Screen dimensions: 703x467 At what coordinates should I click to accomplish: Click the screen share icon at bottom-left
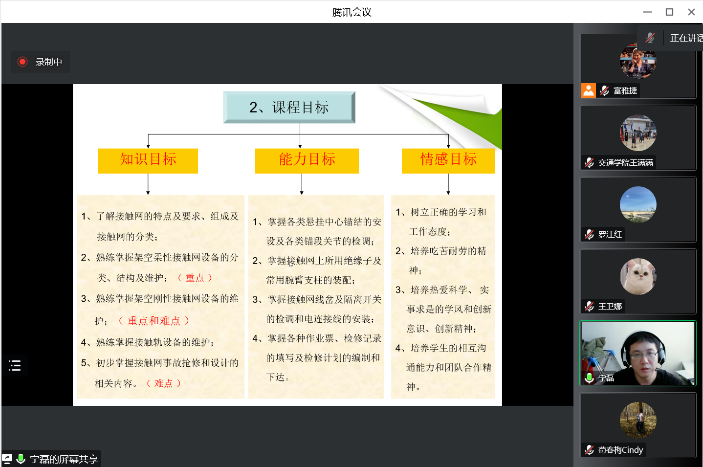(x=7, y=459)
